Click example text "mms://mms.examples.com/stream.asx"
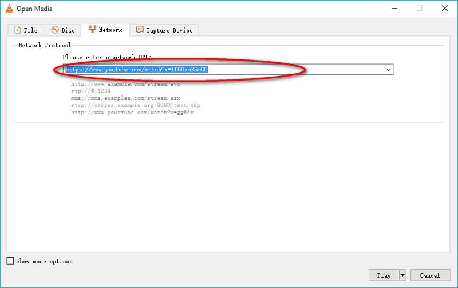Viewport: 458px width, 288px height. [125, 98]
